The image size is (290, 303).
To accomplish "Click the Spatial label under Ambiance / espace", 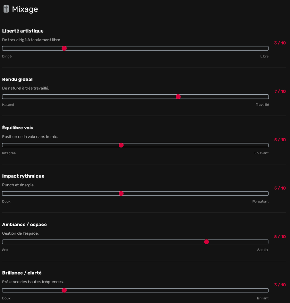I will click(263, 250).
